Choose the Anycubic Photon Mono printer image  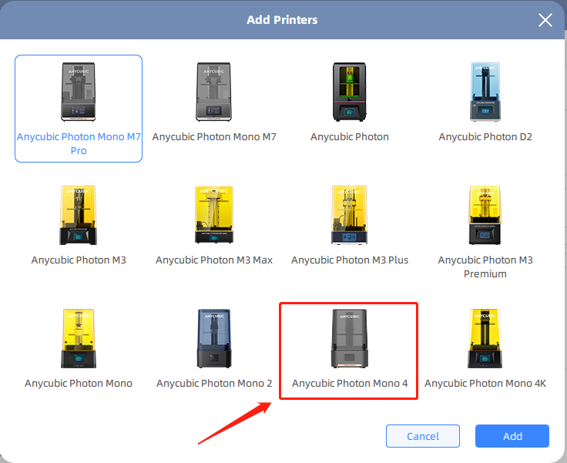point(78,338)
